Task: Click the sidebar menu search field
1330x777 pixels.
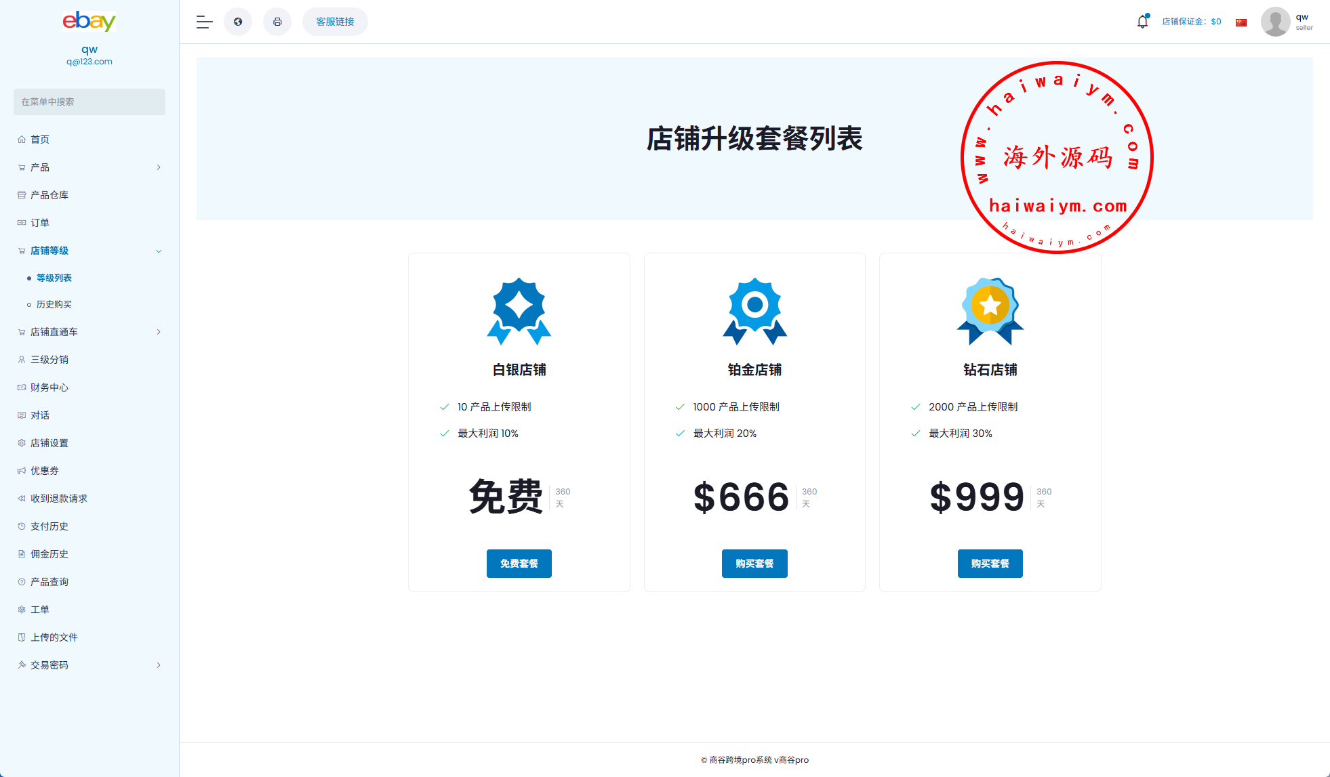Action: coord(89,102)
